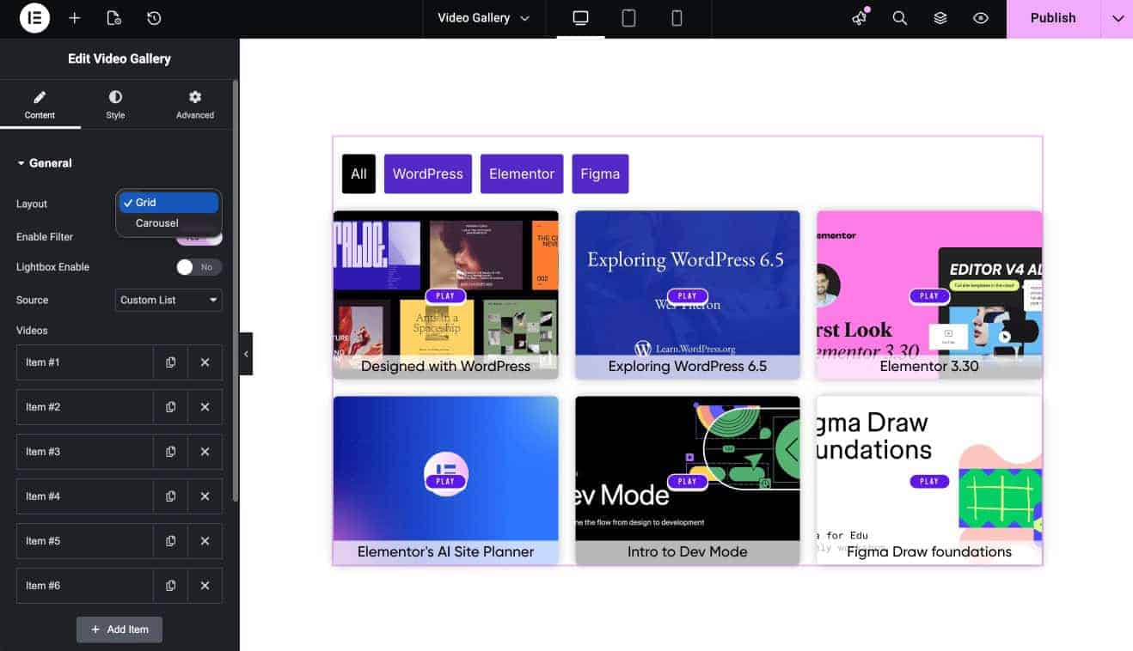Open the Elementor logo menu
The height and width of the screenshot is (651, 1133).
click(x=35, y=18)
